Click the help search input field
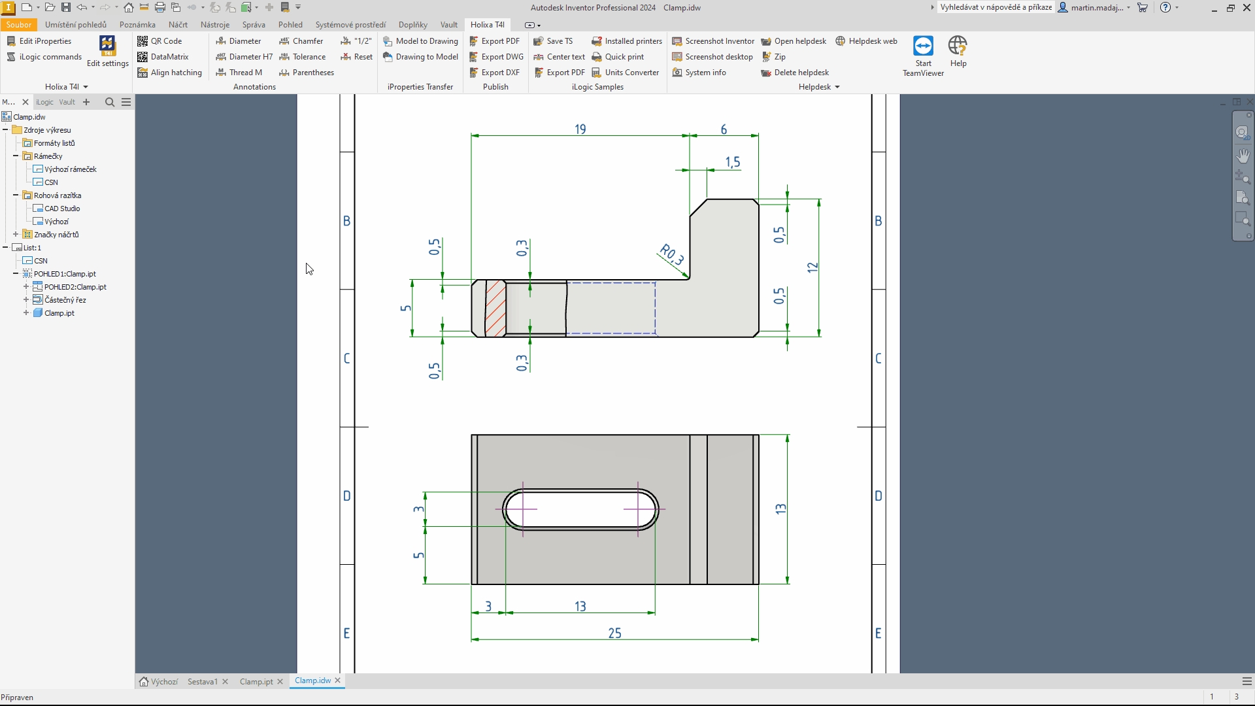The width and height of the screenshot is (1255, 706). pos(996,8)
